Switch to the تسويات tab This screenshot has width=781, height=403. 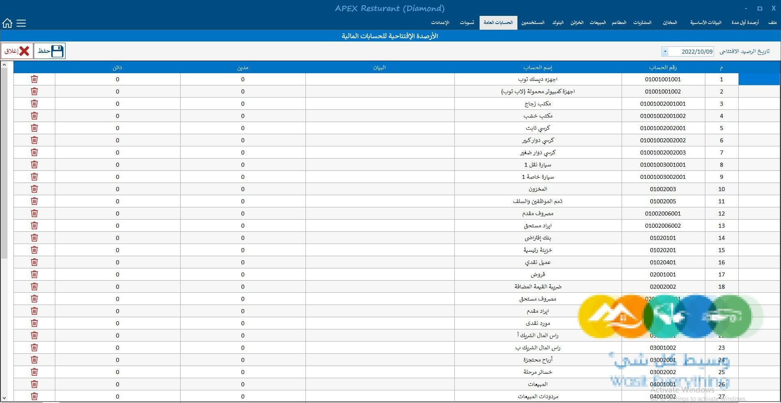(x=467, y=23)
